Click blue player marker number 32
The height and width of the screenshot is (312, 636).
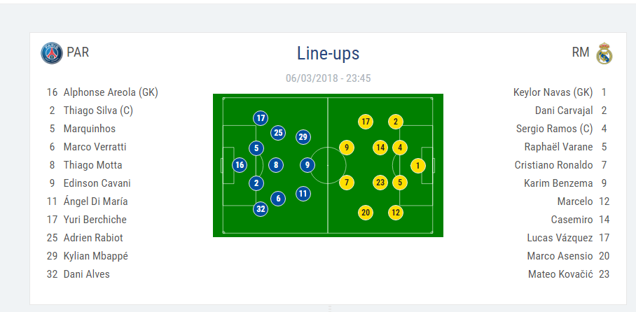click(x=261, y=208)
